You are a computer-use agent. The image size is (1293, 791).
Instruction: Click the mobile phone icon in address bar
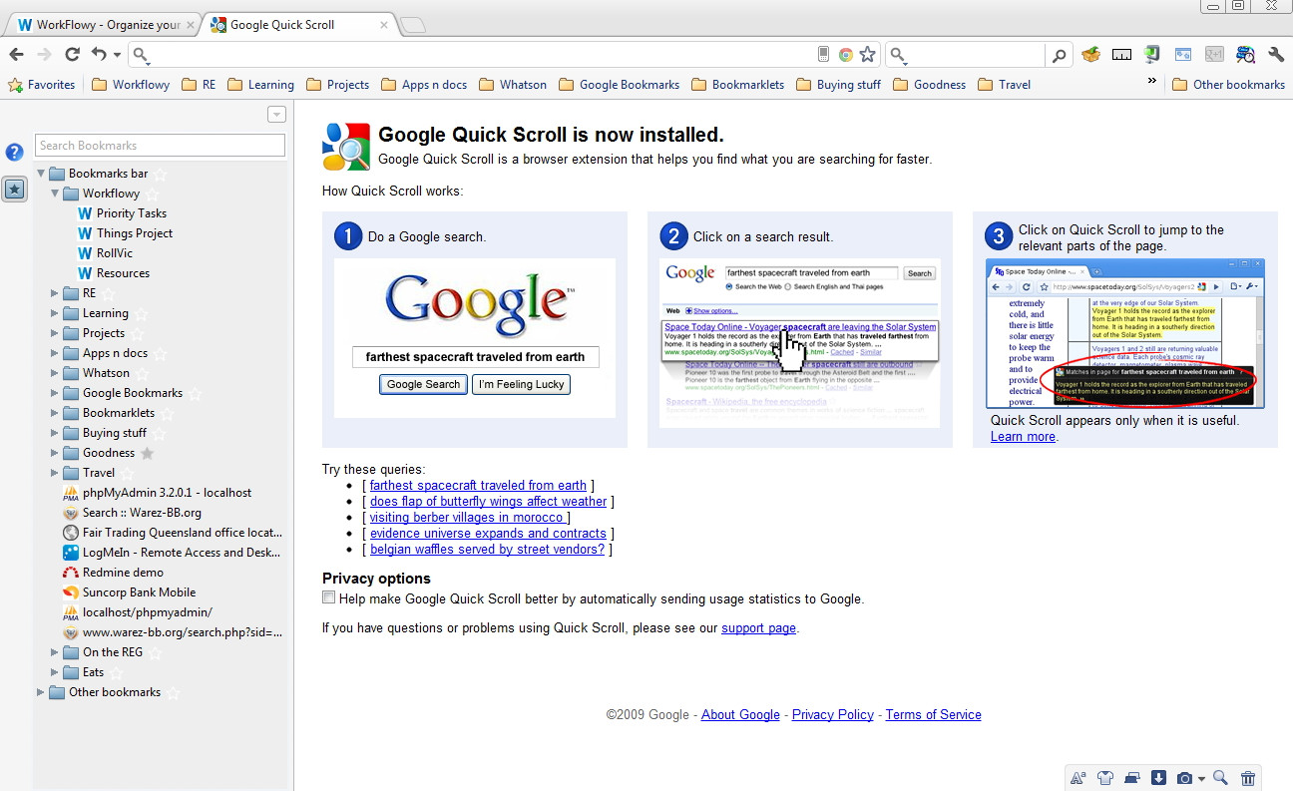coord(823,55)
